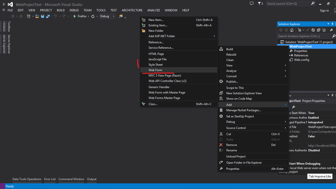Click the Start debugging play icon

point(74,16)
